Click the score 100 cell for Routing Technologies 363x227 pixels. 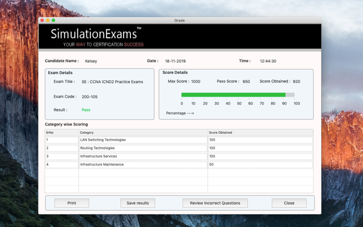[x=260, y=148]
